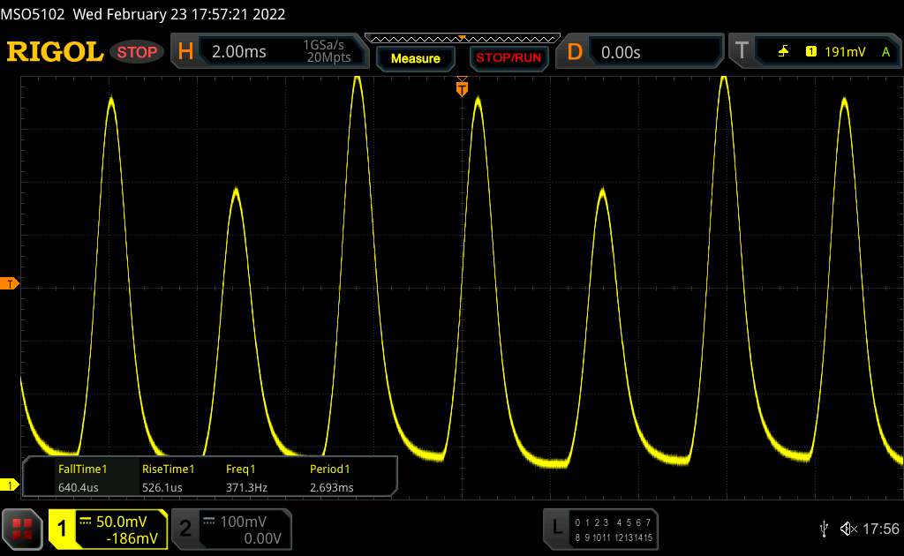
Task: Select the horizontal H timebase icon
Action: pos(185,52)
